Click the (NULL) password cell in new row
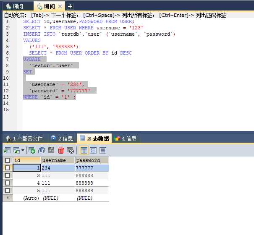This screenshot has width=254, height=235. [92, 198]
